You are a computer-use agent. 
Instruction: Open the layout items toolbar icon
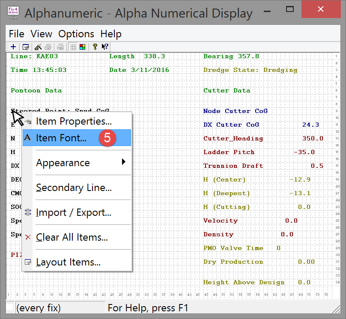[26, 47]
